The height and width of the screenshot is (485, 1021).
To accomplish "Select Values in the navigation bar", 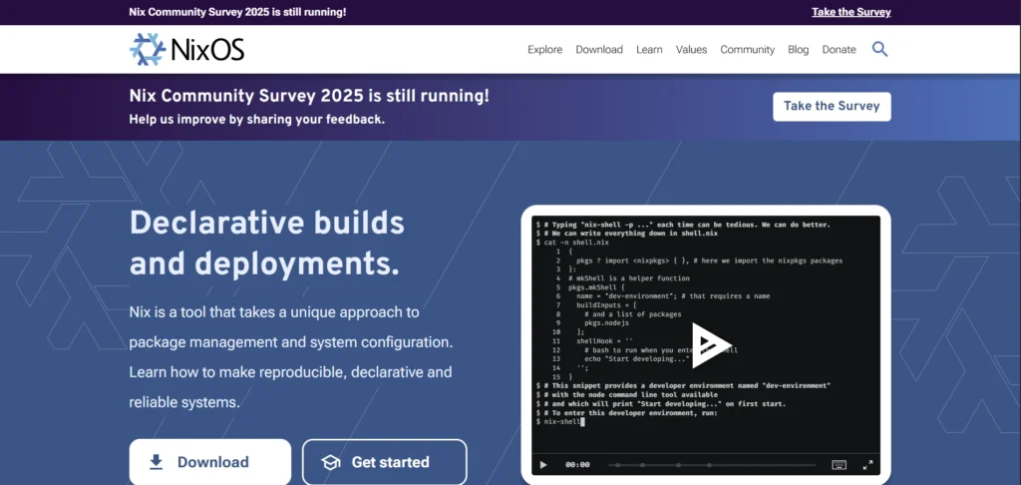I will tap(691, 50).
